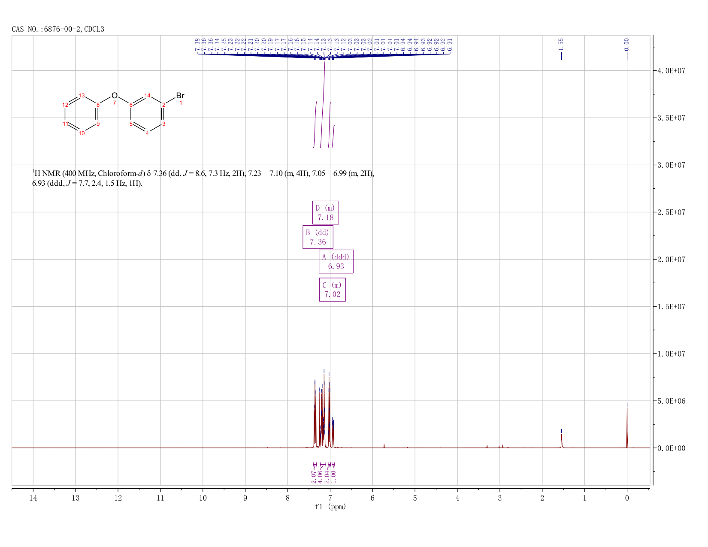Image resolution: width=708 pixels, height=547 pixels.
Task: Click the O atom in the structure
Action: [114, 95]
